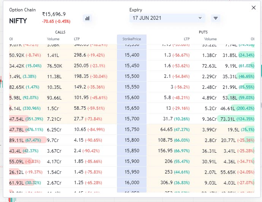The height and width of the screenshot is (202, 262).
Task: Click call LTP 101.95 value
Action: pyautogui.click(x=81, y=98)
